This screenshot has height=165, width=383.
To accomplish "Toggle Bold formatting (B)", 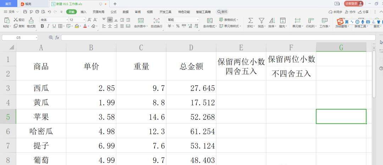I will [42, 26].
